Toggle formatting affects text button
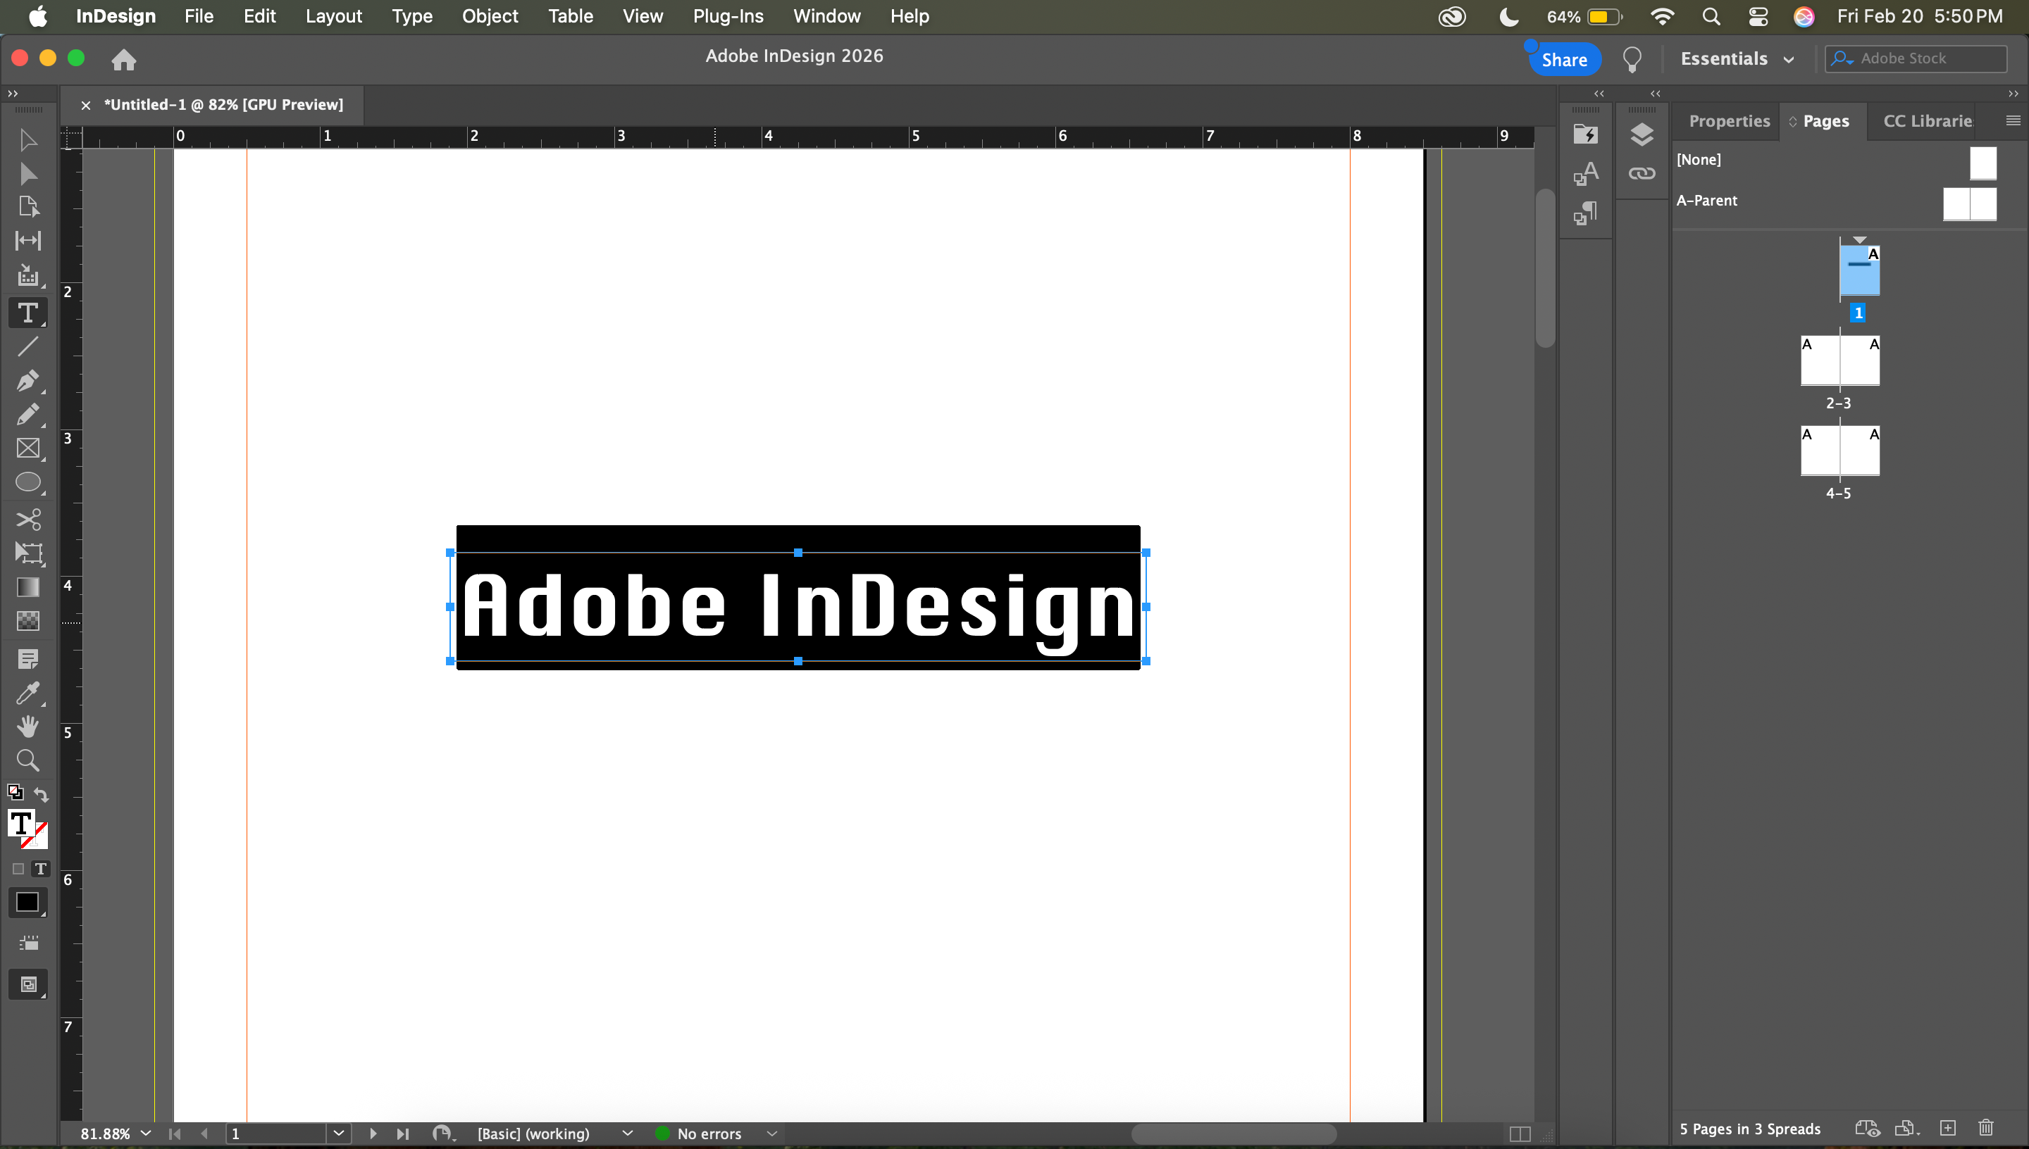This screenshot has height=1149, width=2029. 40,869
